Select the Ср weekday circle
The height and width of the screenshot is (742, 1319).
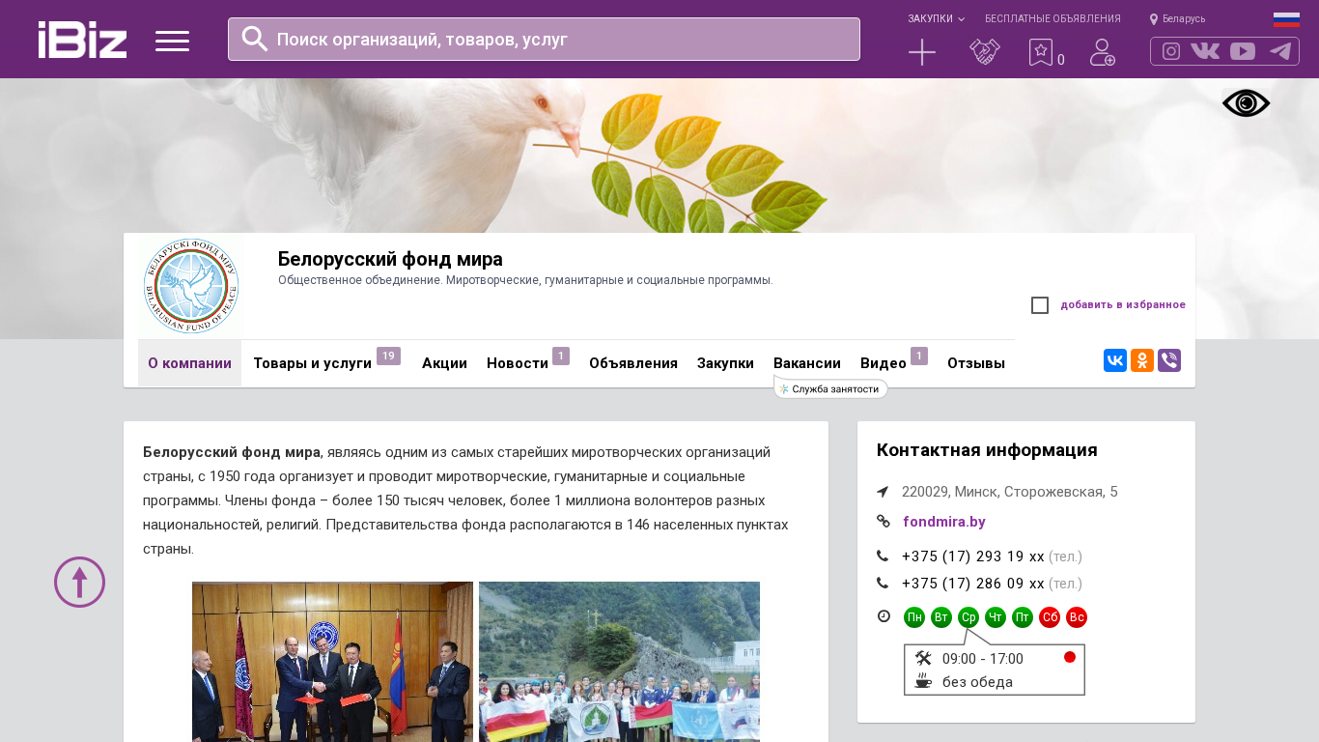(x=968, y=617)
